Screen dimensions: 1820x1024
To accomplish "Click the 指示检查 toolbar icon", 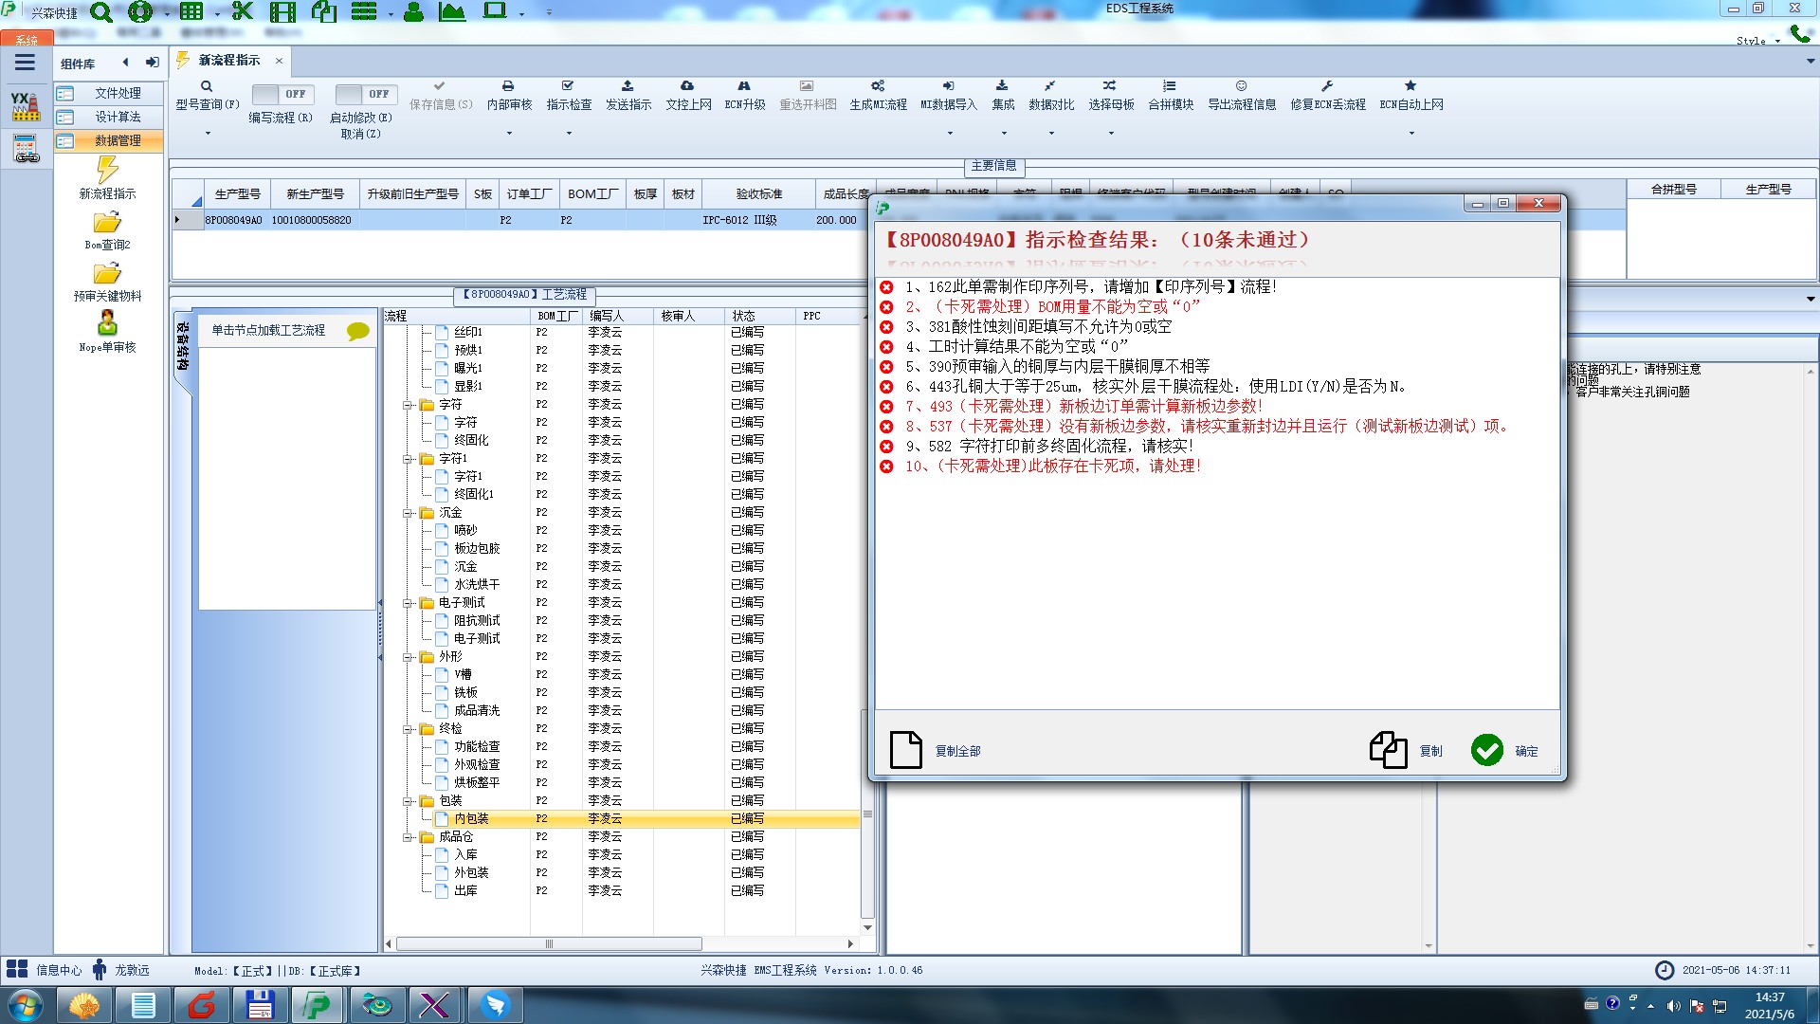I will (x=569, y=86).
